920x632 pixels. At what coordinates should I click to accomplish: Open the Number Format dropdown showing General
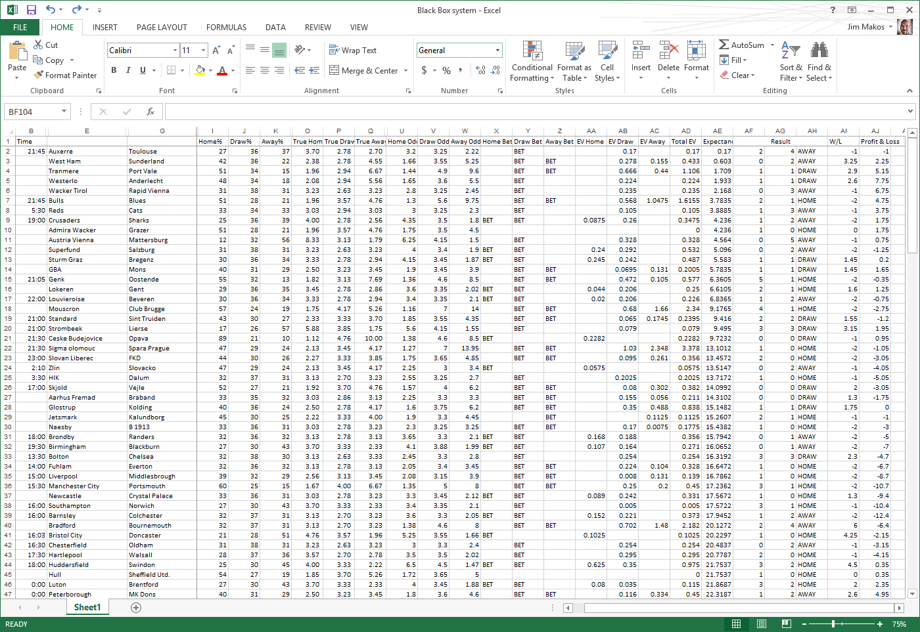tap(459, 50)
